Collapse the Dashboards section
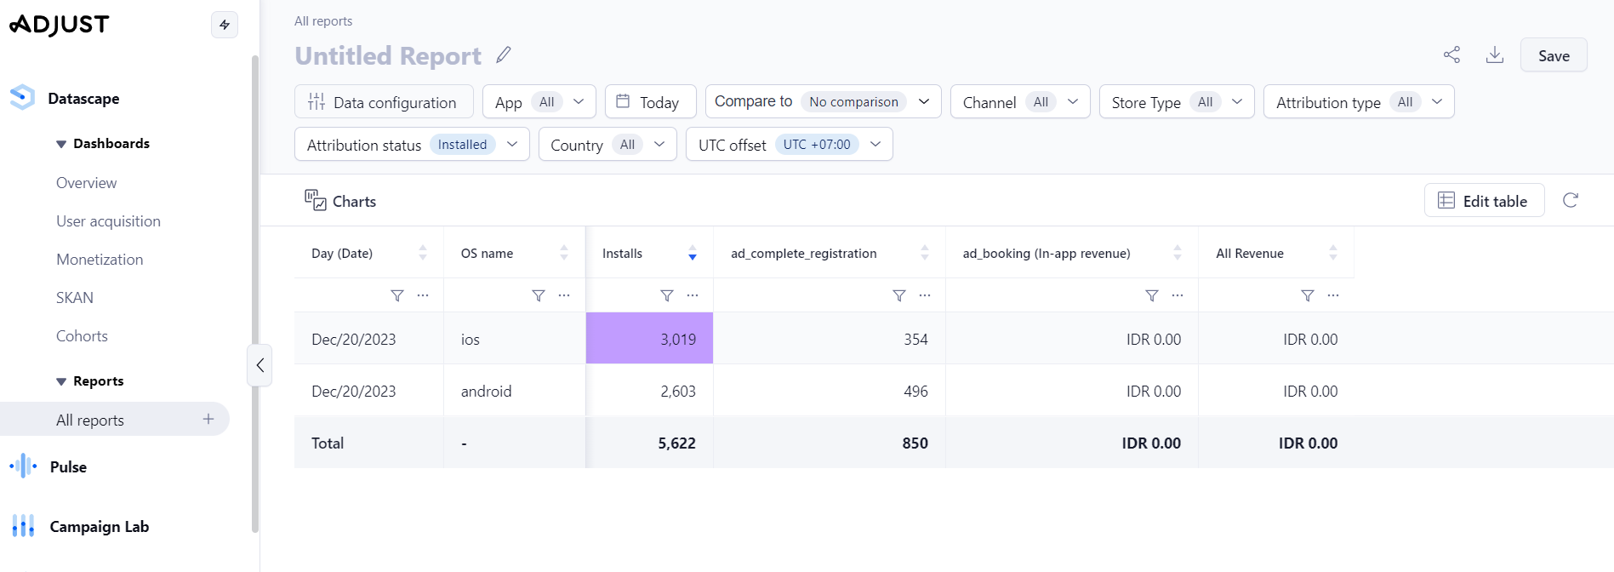Image resolution: width=1614 pixels, height=572 pixels. click(61, 144)
